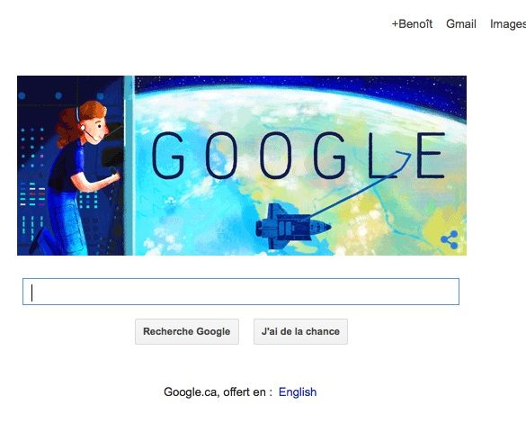Click the astronaut's headset earpiece
The height and width of the screenshot is (423, 526).
click(x=82, y=128)
